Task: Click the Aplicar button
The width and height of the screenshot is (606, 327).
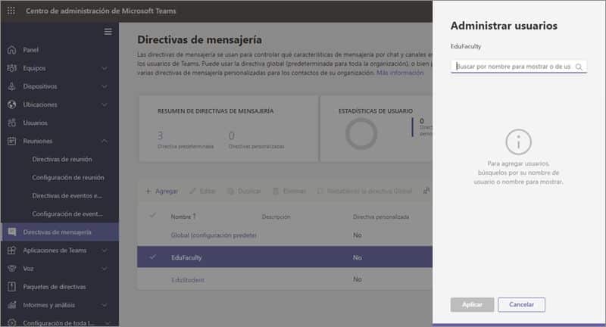Action: 472,304
